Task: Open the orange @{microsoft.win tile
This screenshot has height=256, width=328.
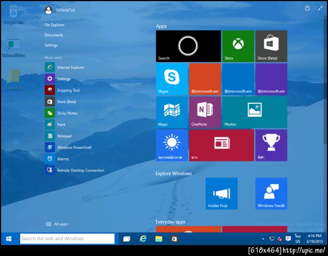Action: click(x=205, y=79)
